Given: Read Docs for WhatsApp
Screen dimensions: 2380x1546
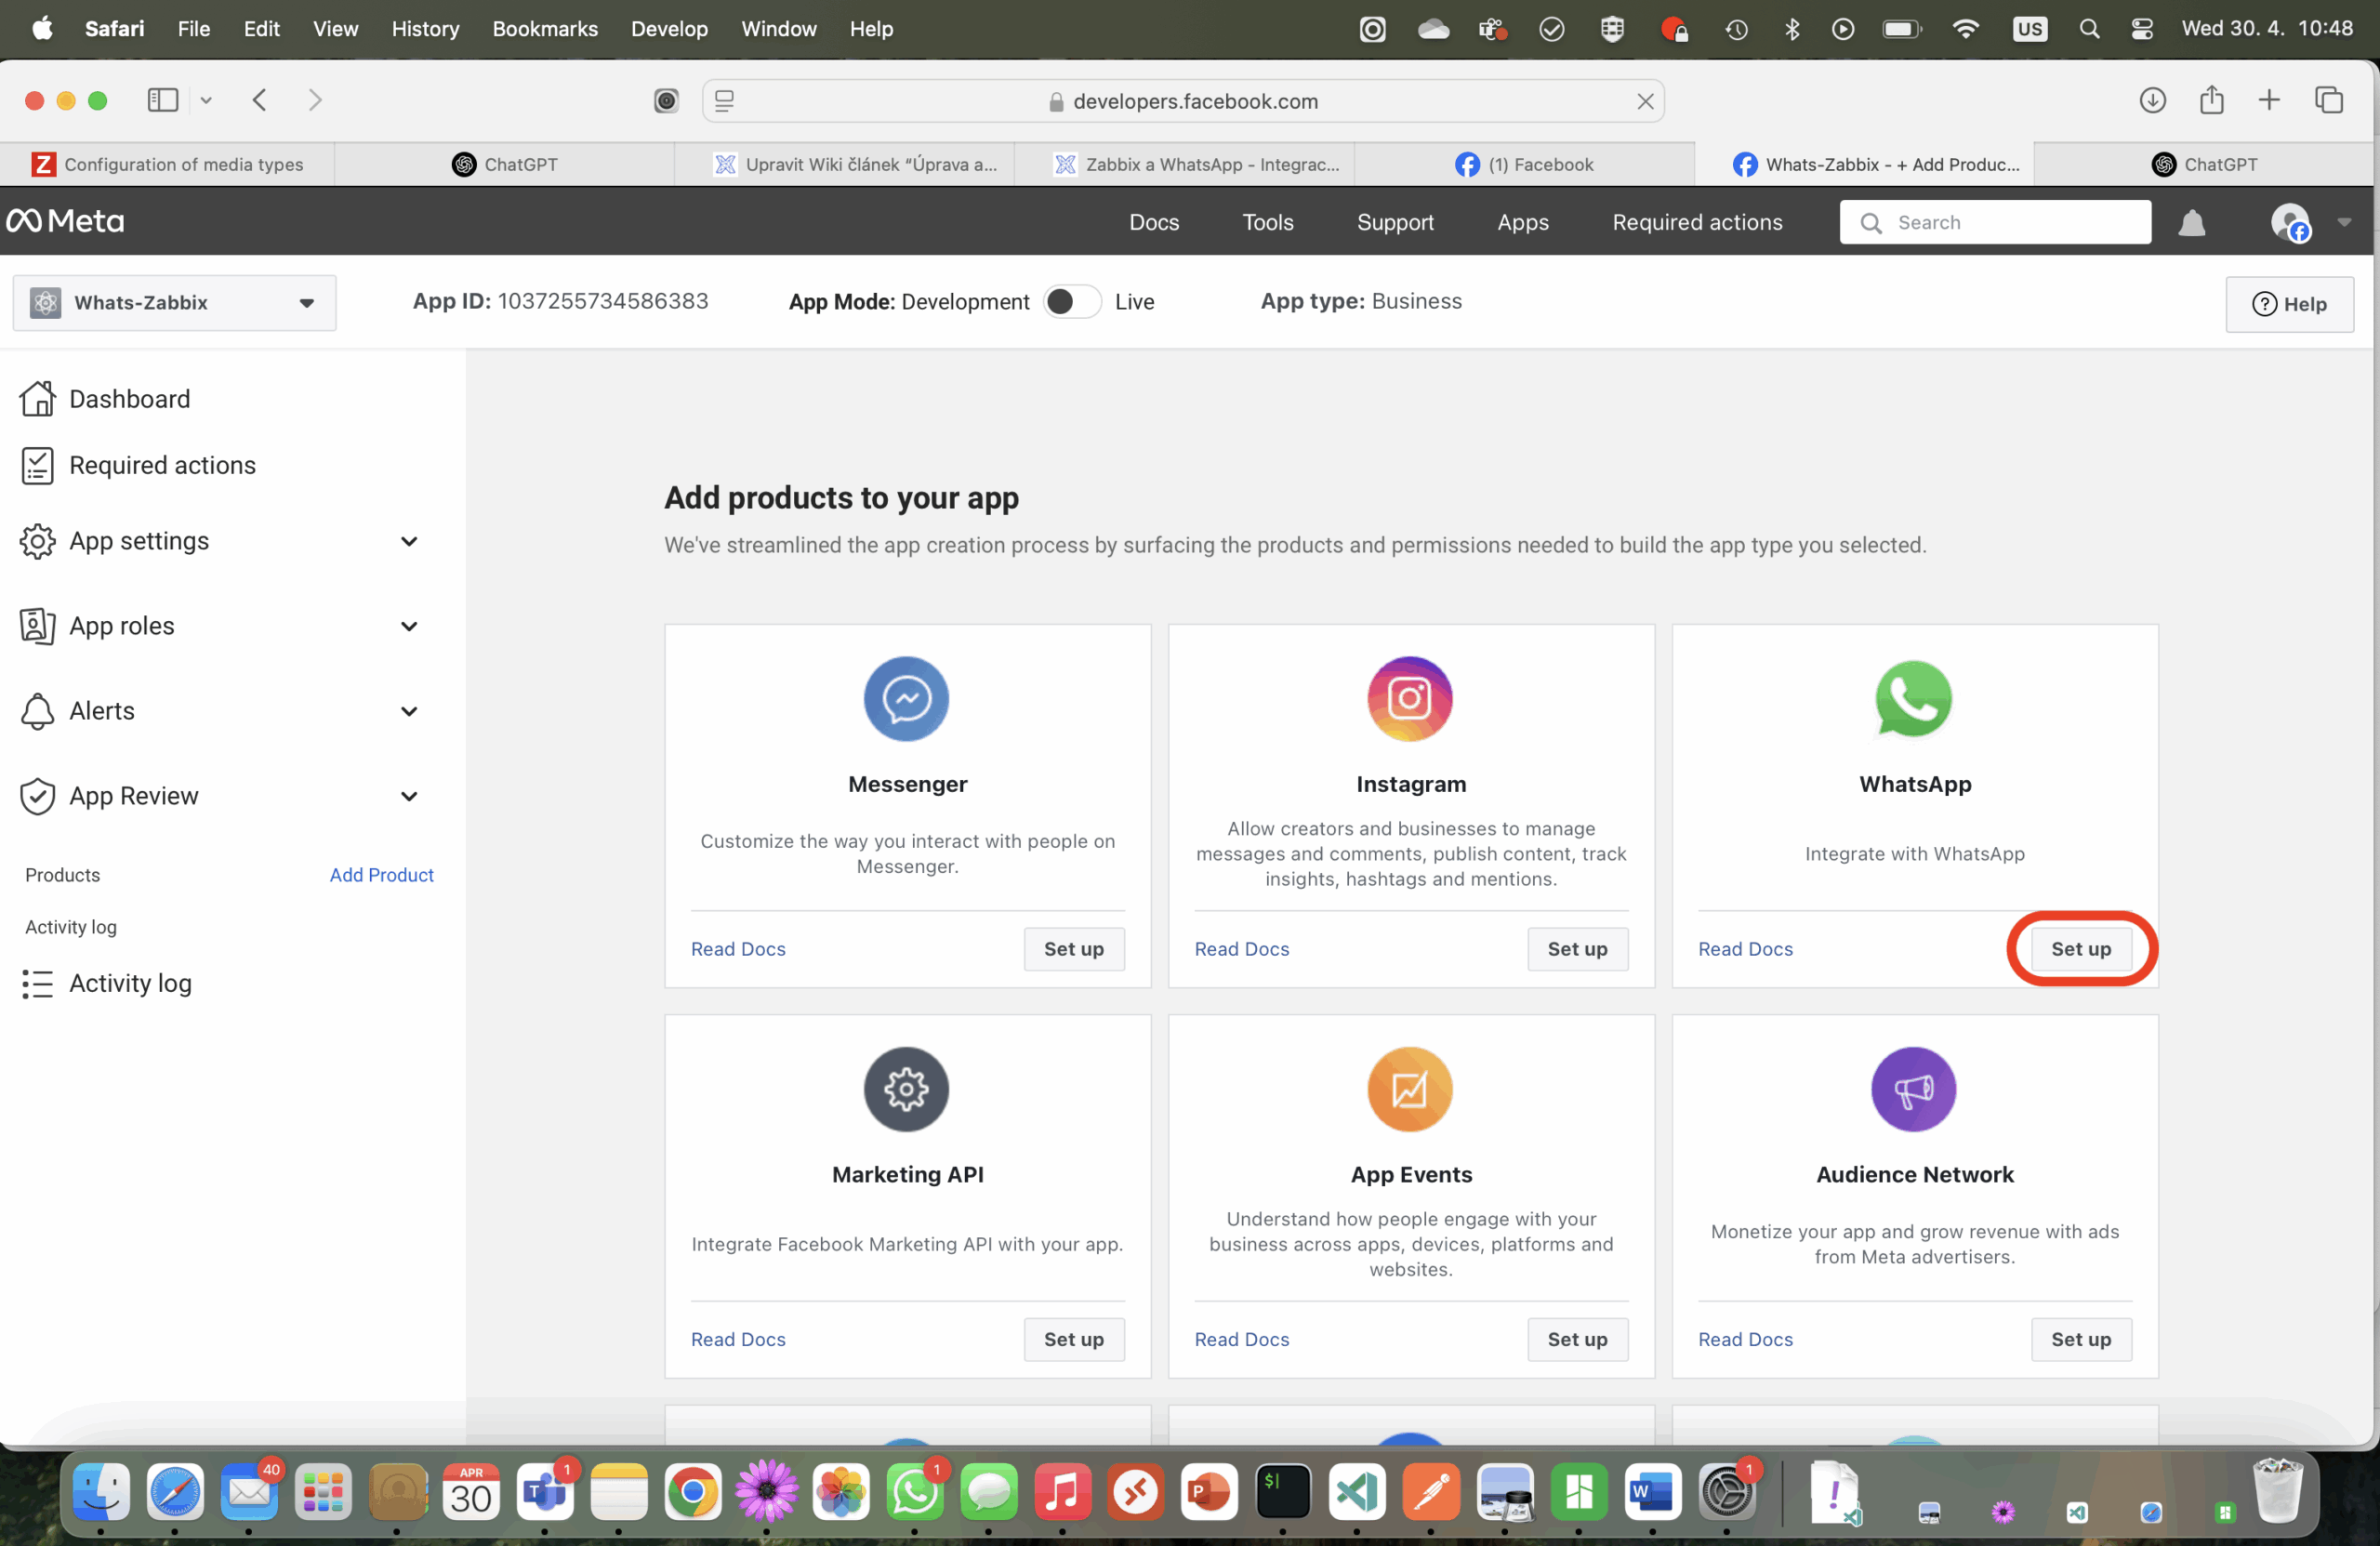Looking at the screenshot, I should pyautogui.click(x=1745, y=948).
